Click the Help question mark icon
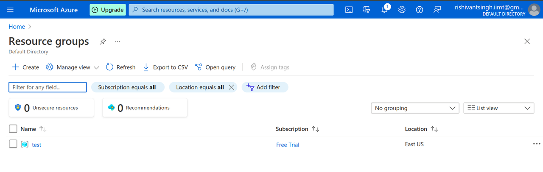 (x=420, y=10)
